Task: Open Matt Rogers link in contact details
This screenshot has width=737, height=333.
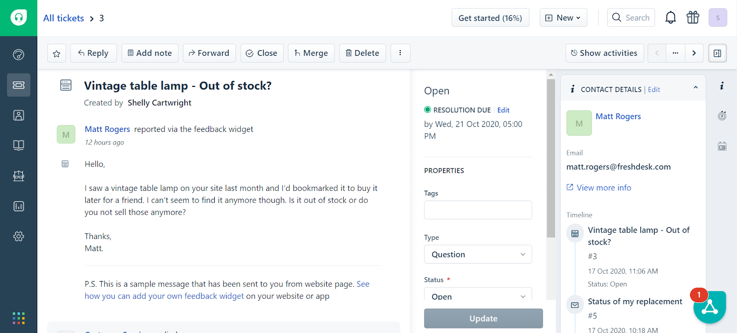Action: tap(618, 116)
